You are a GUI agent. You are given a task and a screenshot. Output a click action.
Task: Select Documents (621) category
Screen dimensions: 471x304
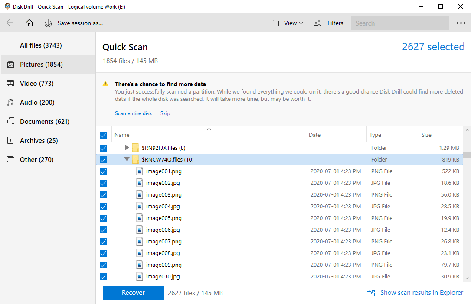point(48,121)
